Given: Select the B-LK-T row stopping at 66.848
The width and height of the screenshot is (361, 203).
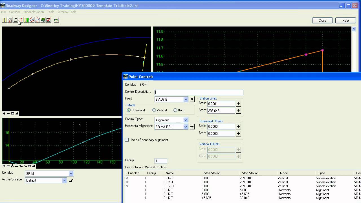Looking at the screenshot, I should point(243,198).
